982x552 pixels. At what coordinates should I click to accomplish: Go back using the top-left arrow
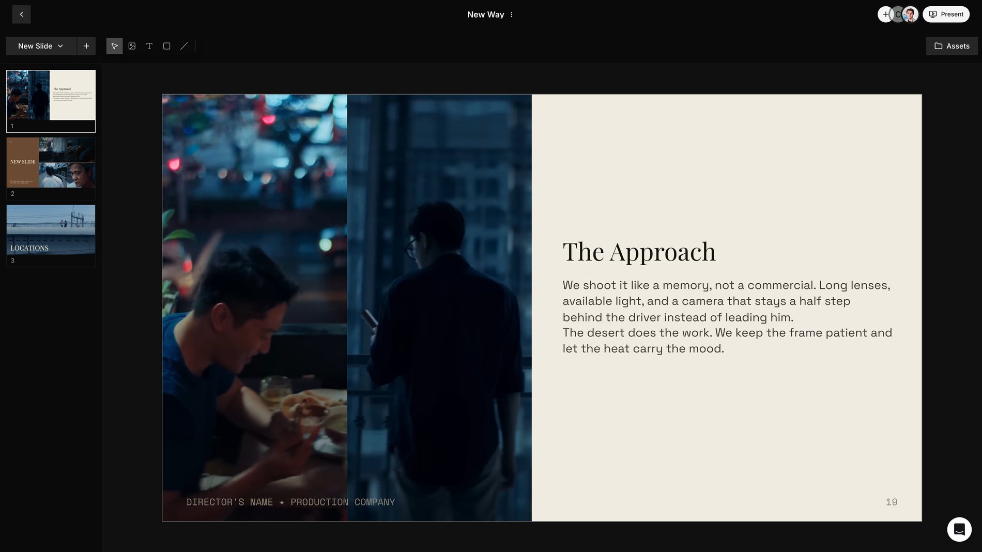pyautogui.click(x=21, y=14)
